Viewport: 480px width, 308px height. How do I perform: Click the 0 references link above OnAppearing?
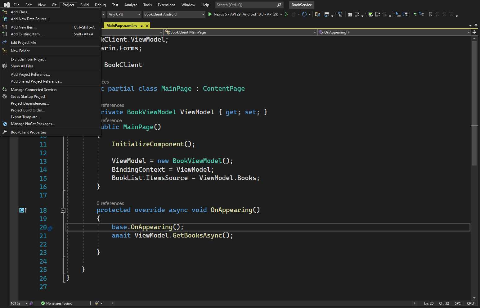coord(110,203)
